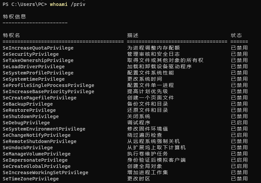Image resolution: width=261 pixels, height=183 pixels.
Task: Click SeLoadDriverPrivilege entry
Action: point(34,67)
